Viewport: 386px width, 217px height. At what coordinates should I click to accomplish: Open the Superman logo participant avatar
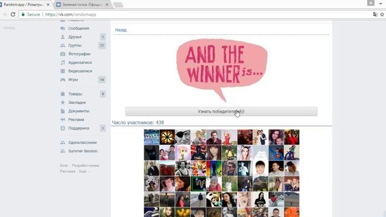click(x=276, y=153)
